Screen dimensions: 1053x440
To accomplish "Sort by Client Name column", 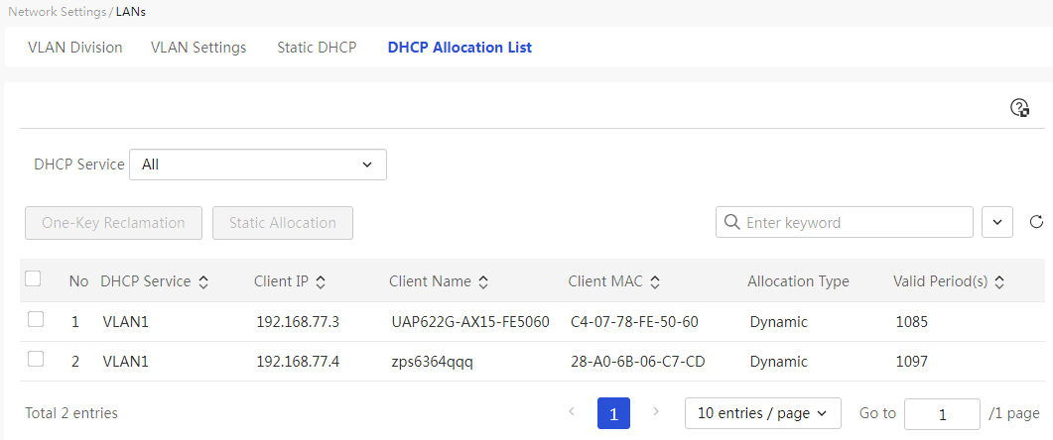I will 482,282.
